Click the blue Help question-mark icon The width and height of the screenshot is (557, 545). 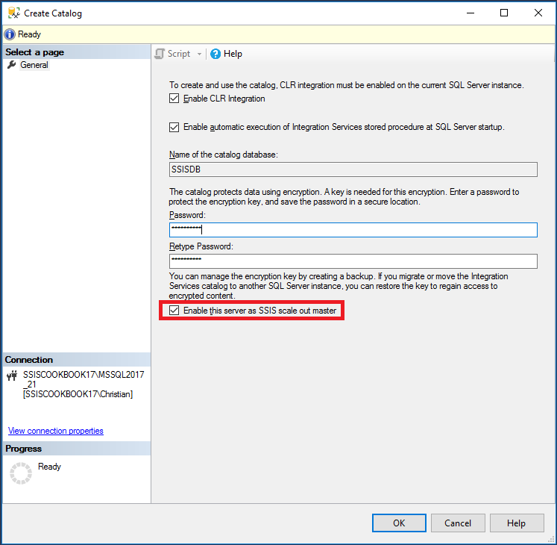(215, 54)
